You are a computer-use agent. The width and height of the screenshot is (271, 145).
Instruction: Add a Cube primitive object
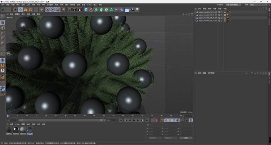(x=86, y=10)
